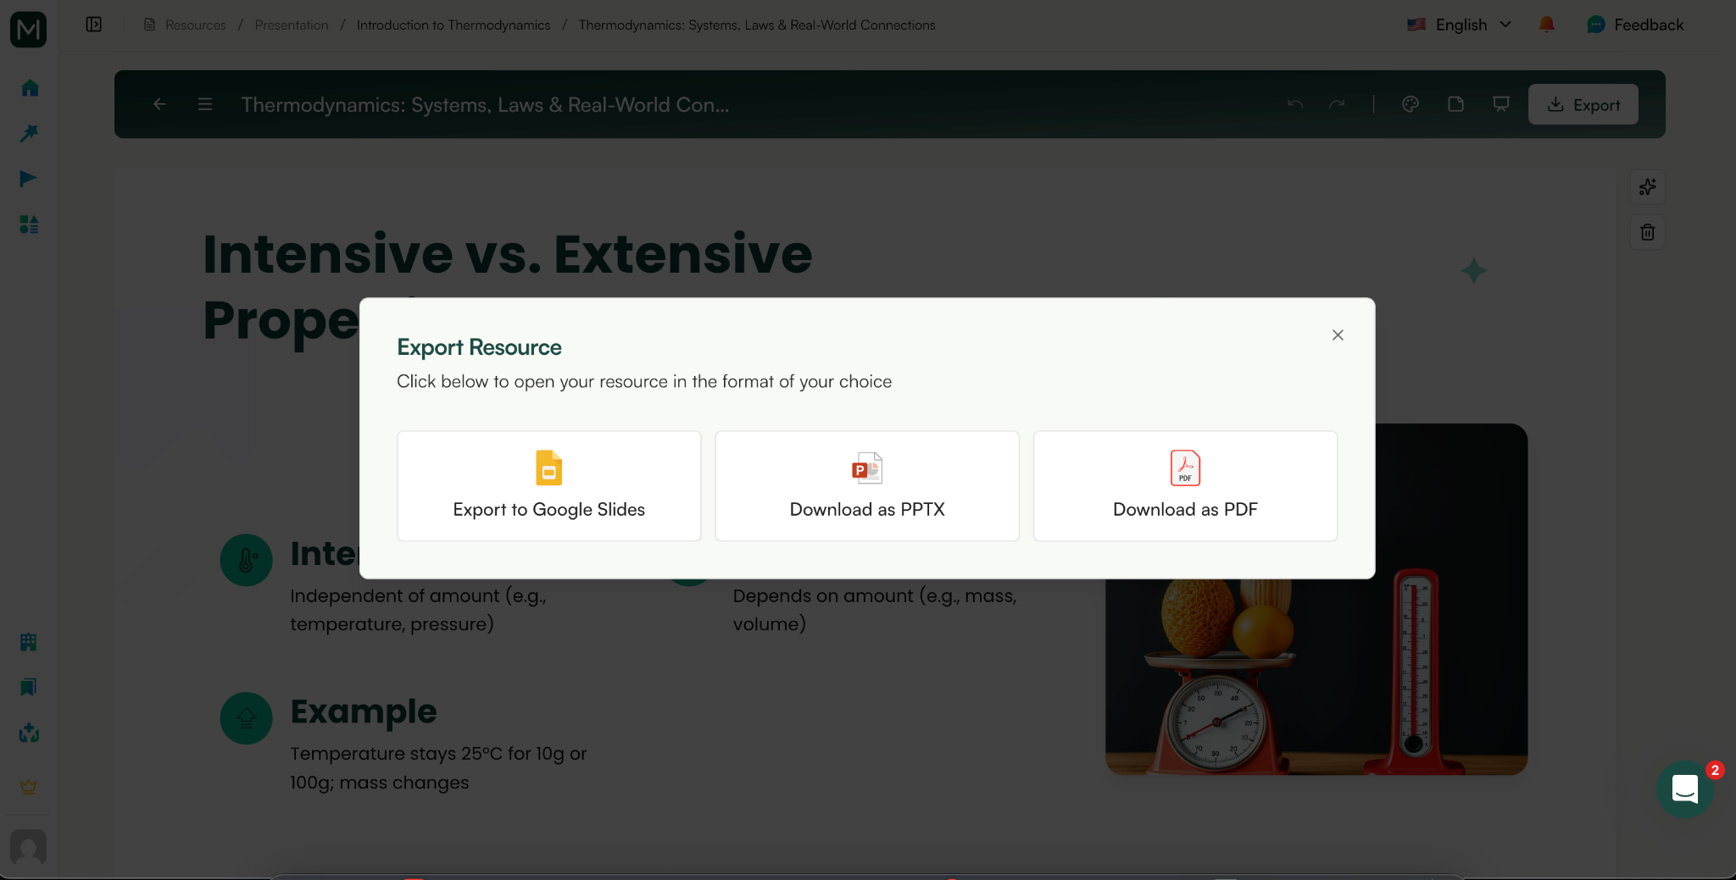
Task: Click the redo arrow icon
Action: pos(1338,104)
